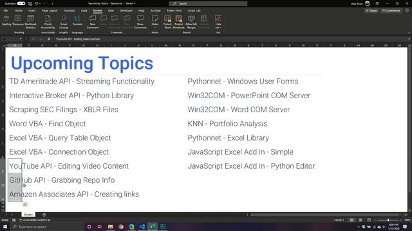Adjust the zoom slider in status bar

pyautogui.click(x=388, y=220)
